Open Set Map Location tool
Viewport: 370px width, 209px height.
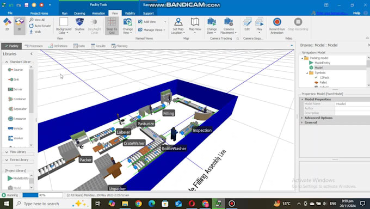pyautogui.click(x=178, y=26)
